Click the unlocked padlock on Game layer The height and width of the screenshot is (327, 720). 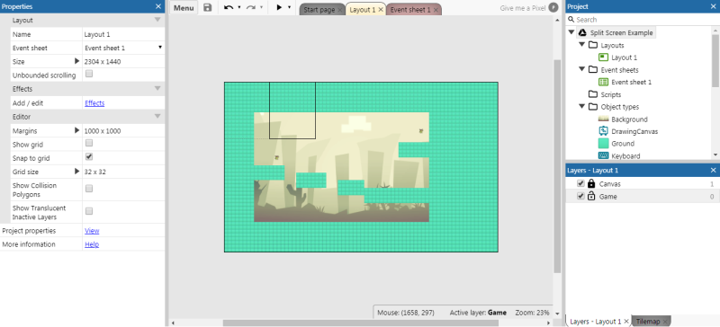[591, 196]
